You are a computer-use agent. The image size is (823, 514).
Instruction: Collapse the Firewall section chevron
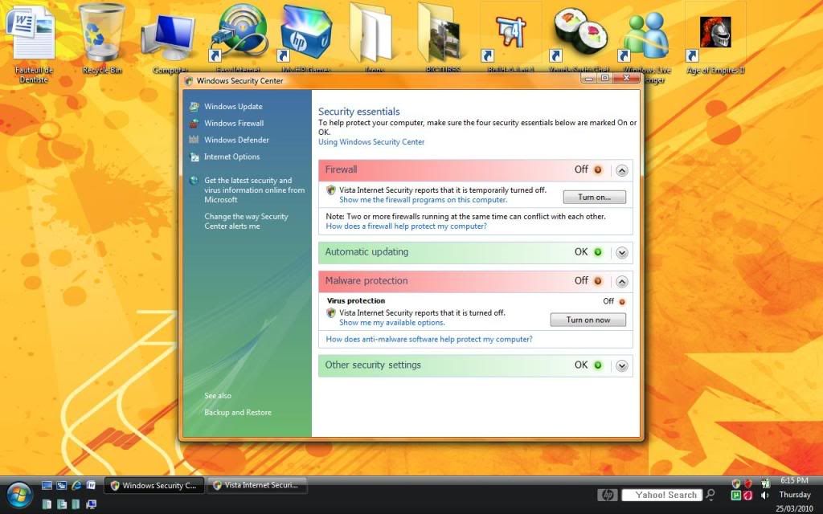click(x=621, y=170)
